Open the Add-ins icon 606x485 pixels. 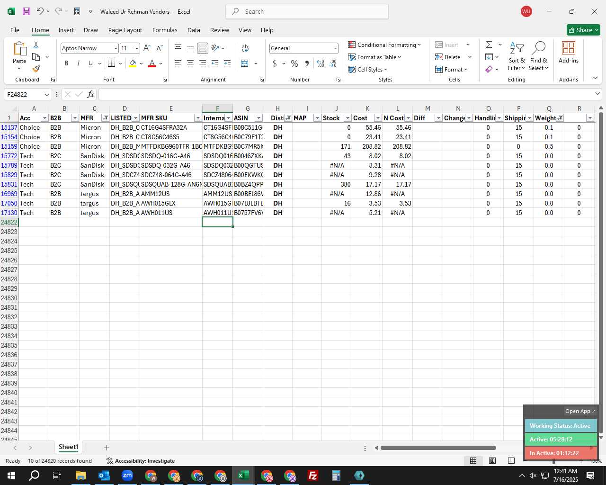click(x=569, y=52)
